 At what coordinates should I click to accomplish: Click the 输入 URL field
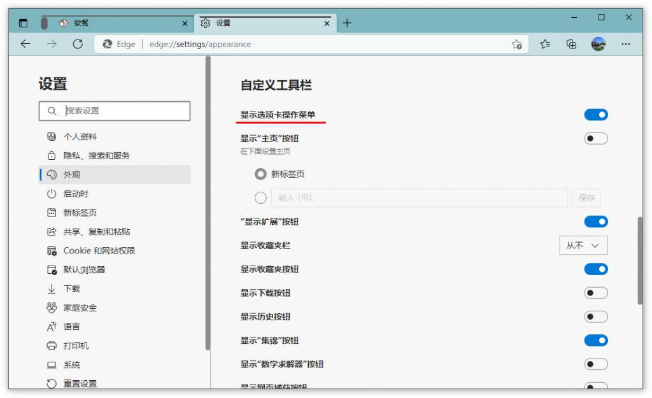pyautogui.click(x=419, y=197)
